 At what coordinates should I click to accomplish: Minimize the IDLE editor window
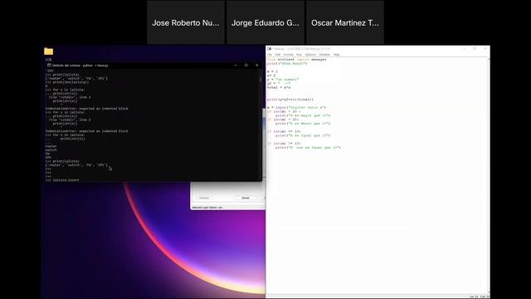[x=464, y=49]
